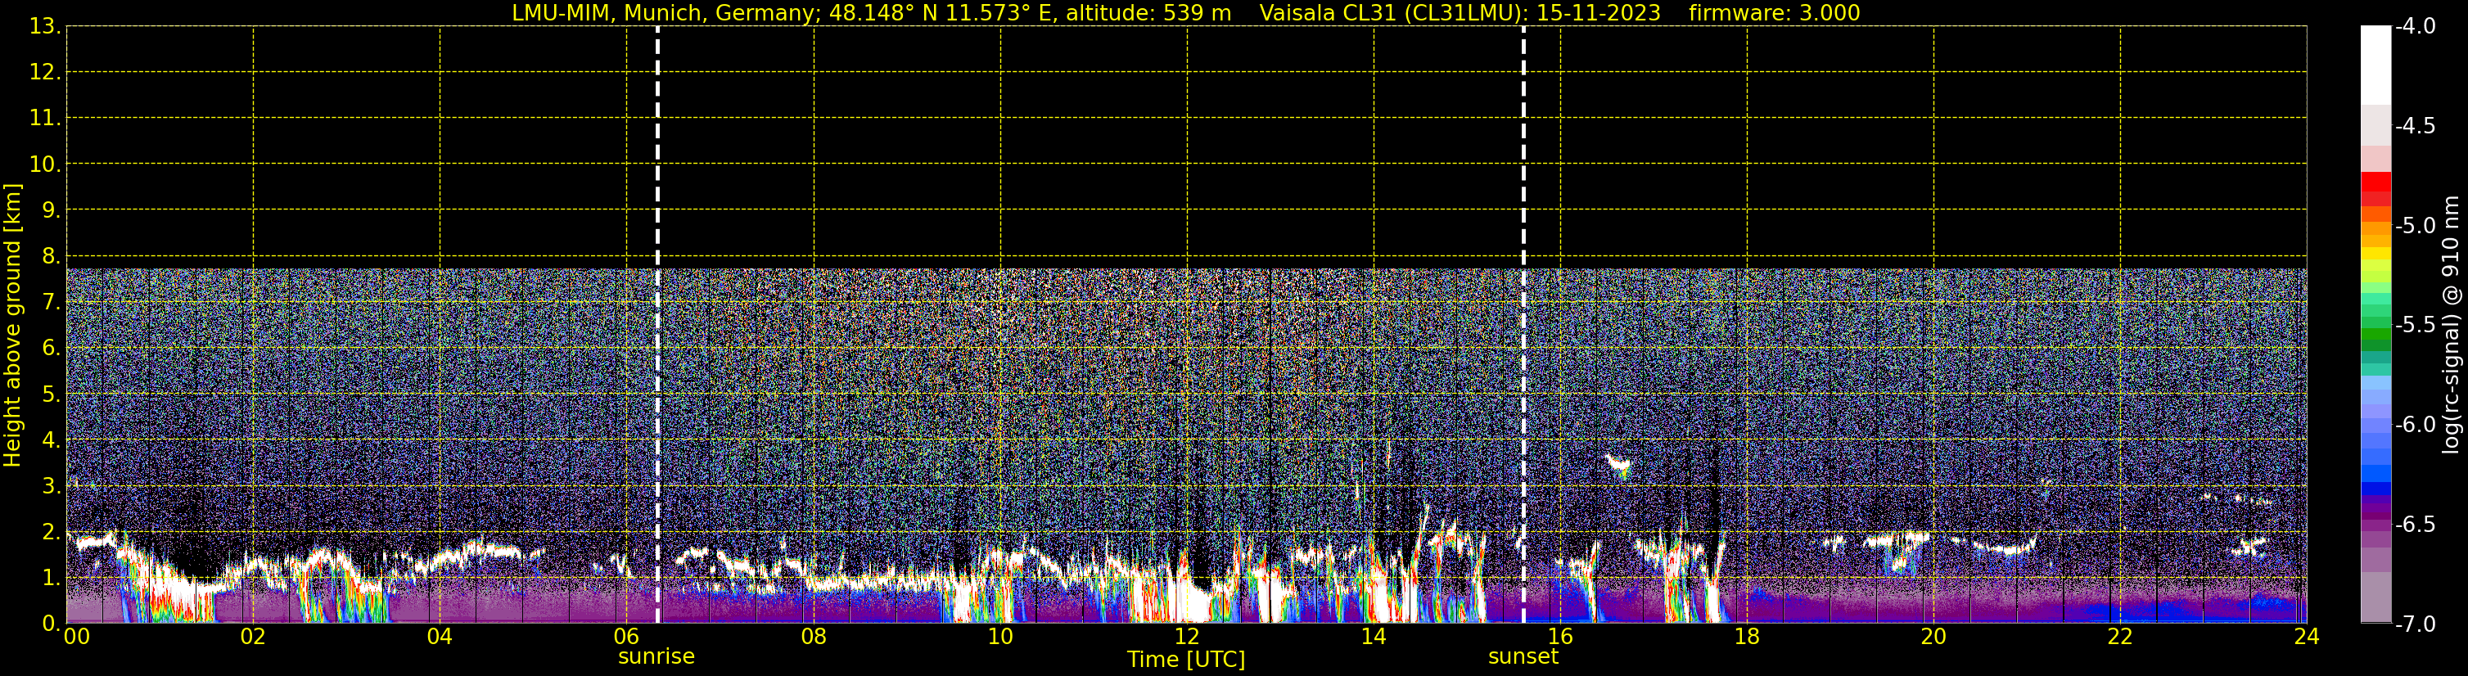
Task: Click the white top segment of the colorbar
Action: pos(2376,65)
